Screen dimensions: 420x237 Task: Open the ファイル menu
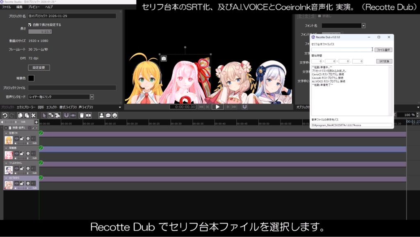pos(6,7)
